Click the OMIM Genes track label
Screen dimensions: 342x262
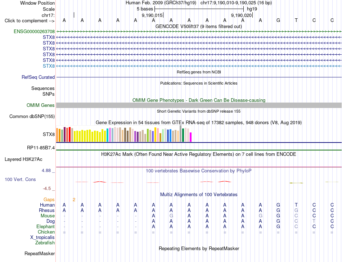coord(41,105)
